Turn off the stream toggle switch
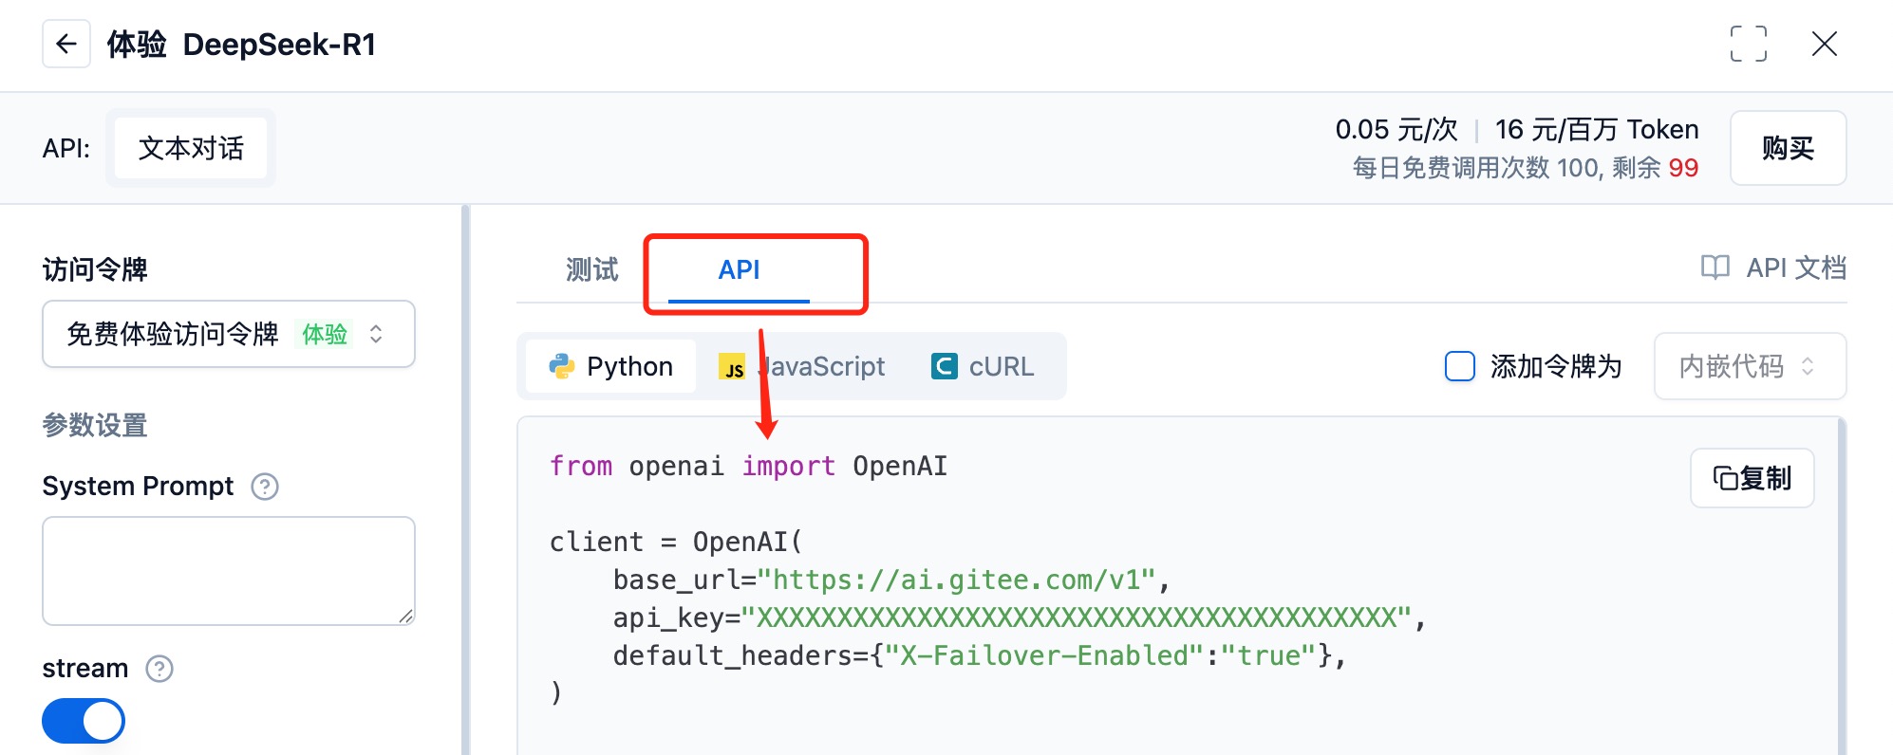 (x=84, y=721)
